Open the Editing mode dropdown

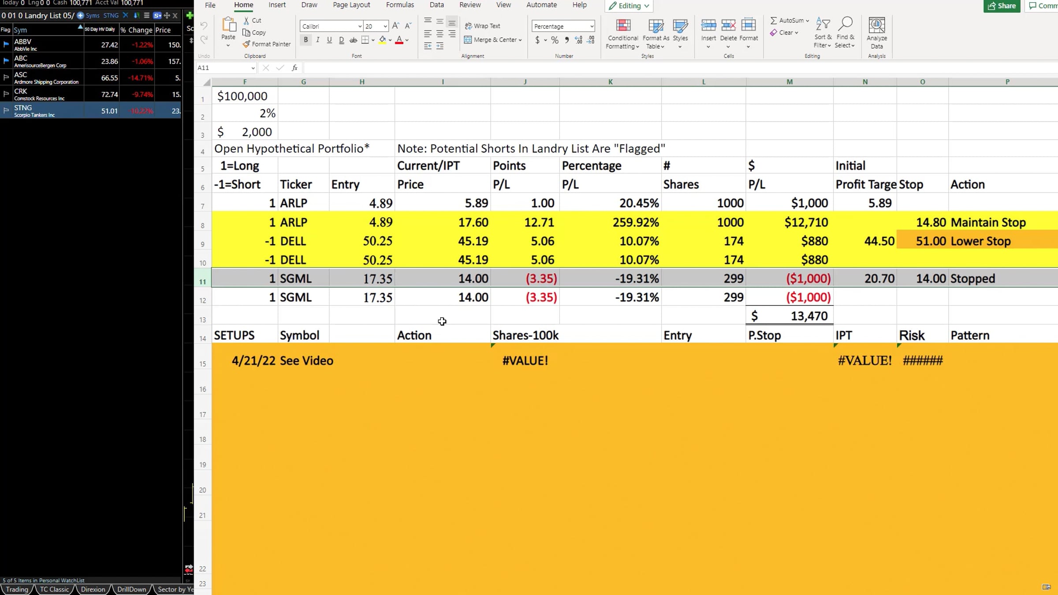(x=629, y=6)
